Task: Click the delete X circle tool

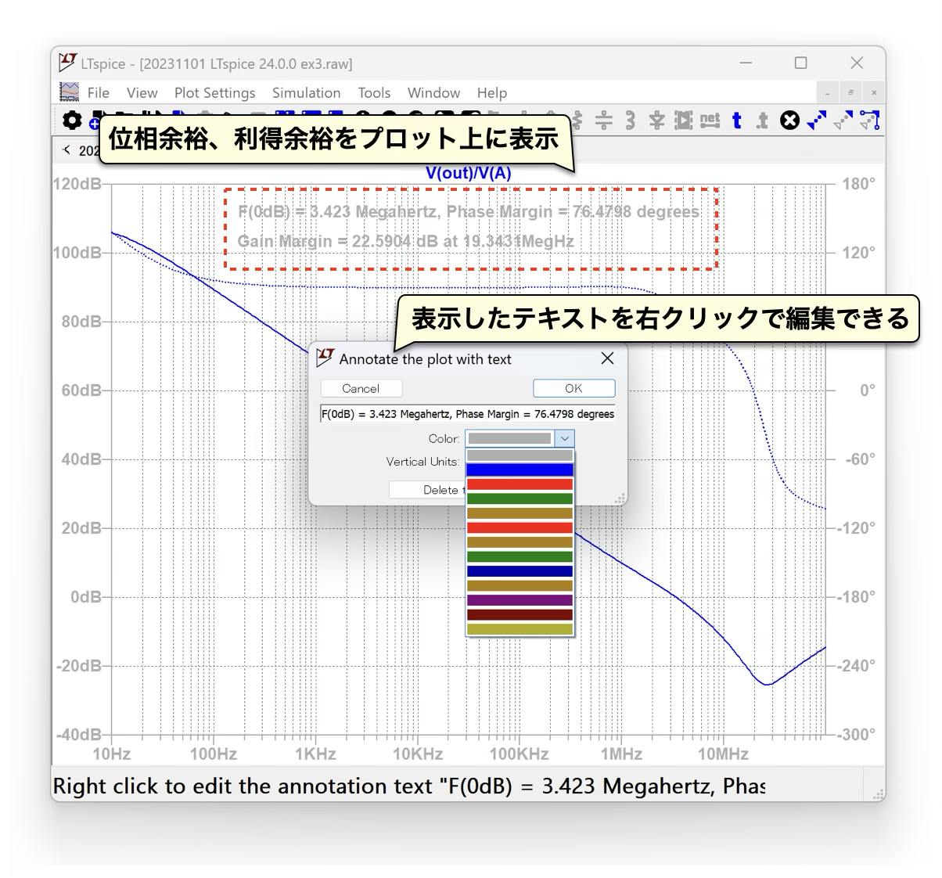Action: 790,120
